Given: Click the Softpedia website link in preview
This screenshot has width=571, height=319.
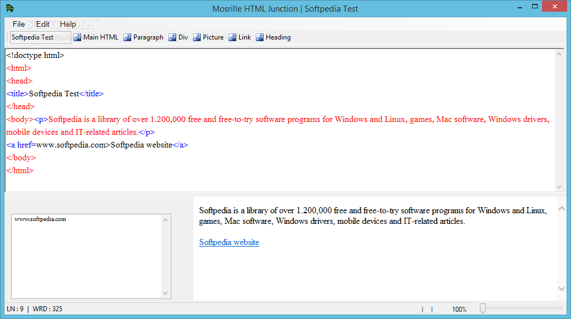Looking at the screenshot, I should click(x=229, y=242).
